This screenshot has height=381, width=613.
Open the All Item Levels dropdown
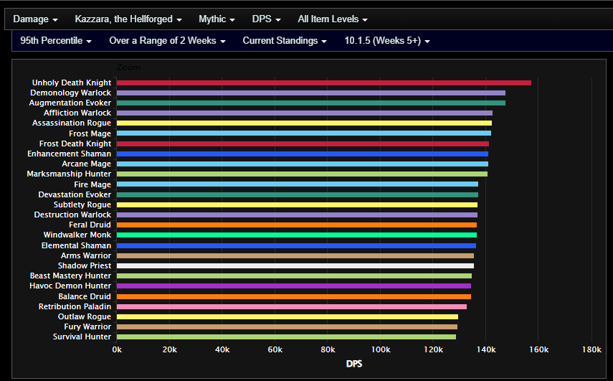pos(332,19)
